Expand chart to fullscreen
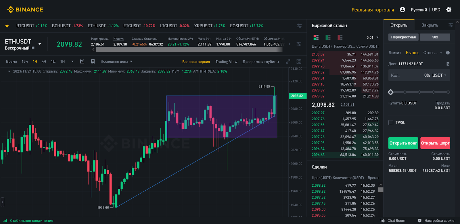The image size is (460, 224). tap(288, 62)
